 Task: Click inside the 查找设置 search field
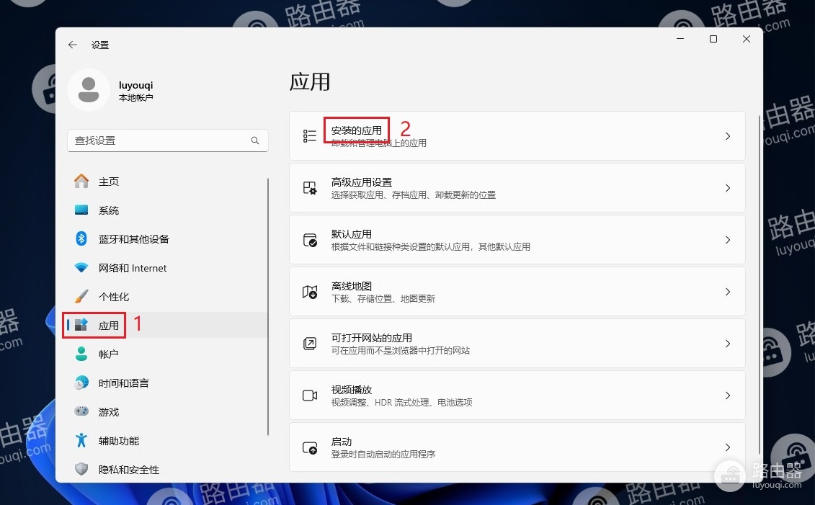click(168, 140)
